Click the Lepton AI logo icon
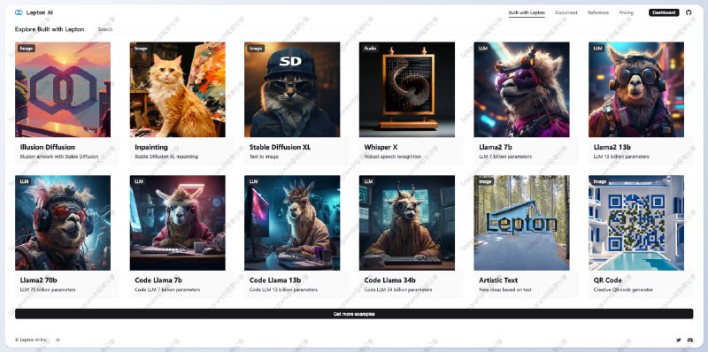Image resolution: width=708 pixels, height=352 pixels. point(19,12)
